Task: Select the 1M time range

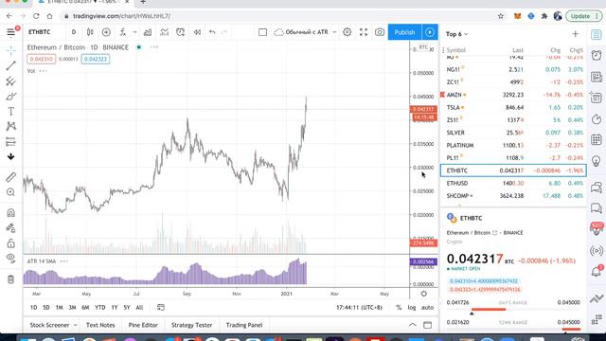Action: (59, 307)
